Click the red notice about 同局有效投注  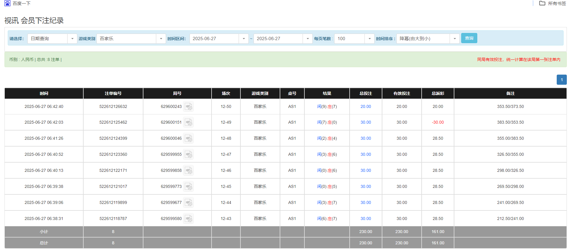(x=519, y=59)
